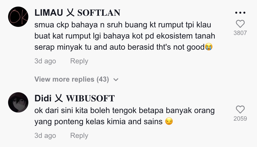Click the crying emoji in LIMAU's comment
257x147 pixels.
(x=209, y=47)
